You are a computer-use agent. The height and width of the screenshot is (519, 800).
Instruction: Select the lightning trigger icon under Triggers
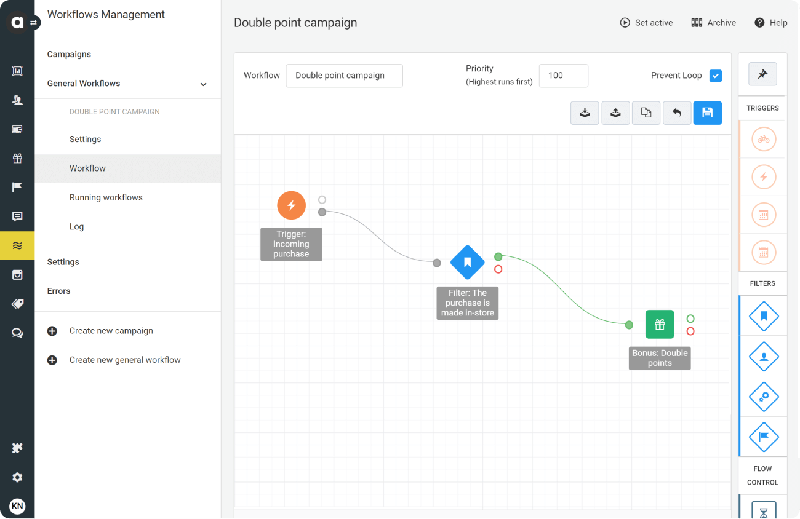pyautogui.click(x=762, y=176)
